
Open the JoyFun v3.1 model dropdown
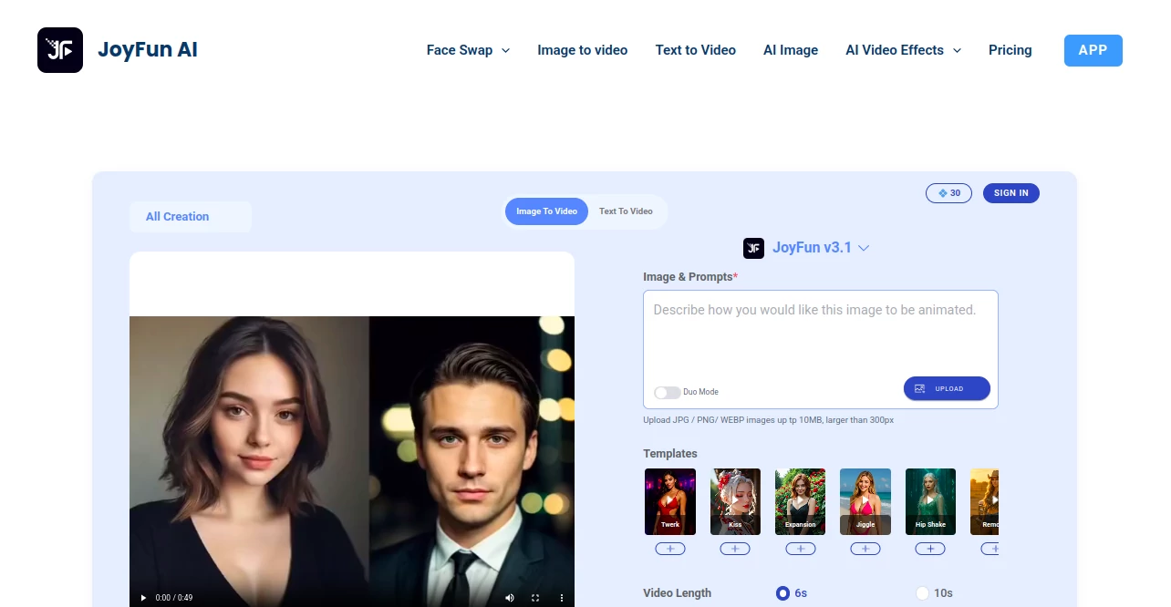[863, 247]
